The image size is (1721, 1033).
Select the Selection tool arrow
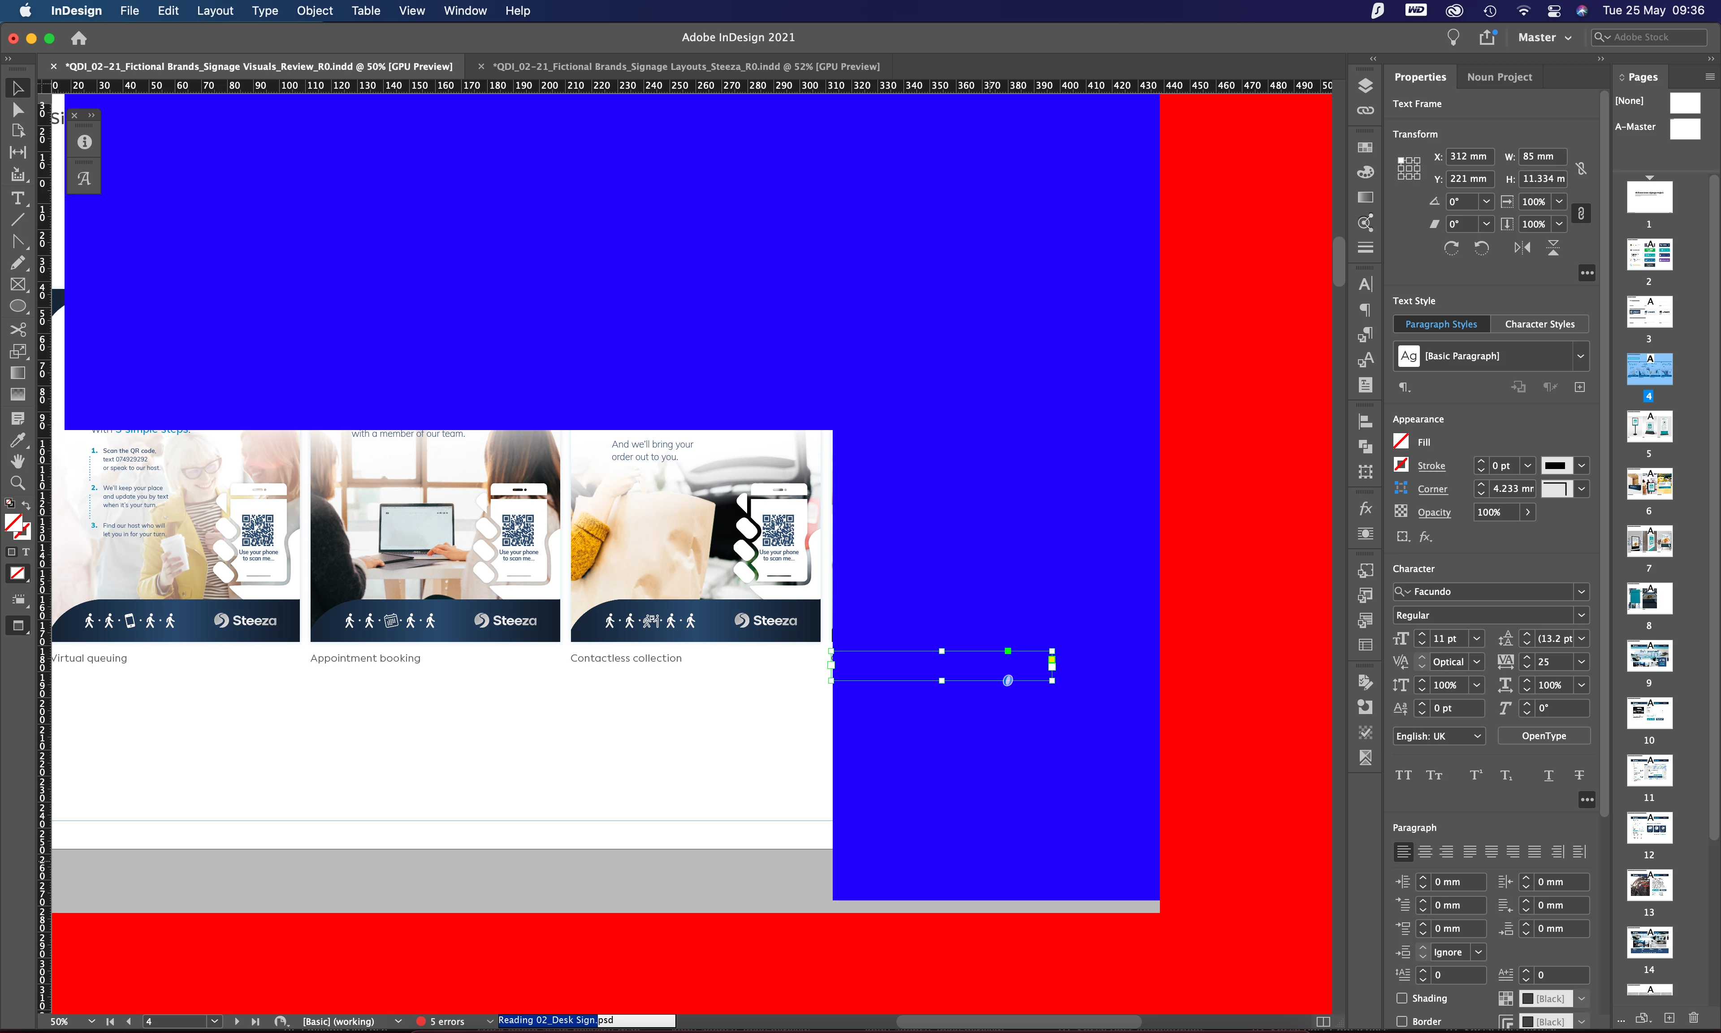tap(18, 88)
